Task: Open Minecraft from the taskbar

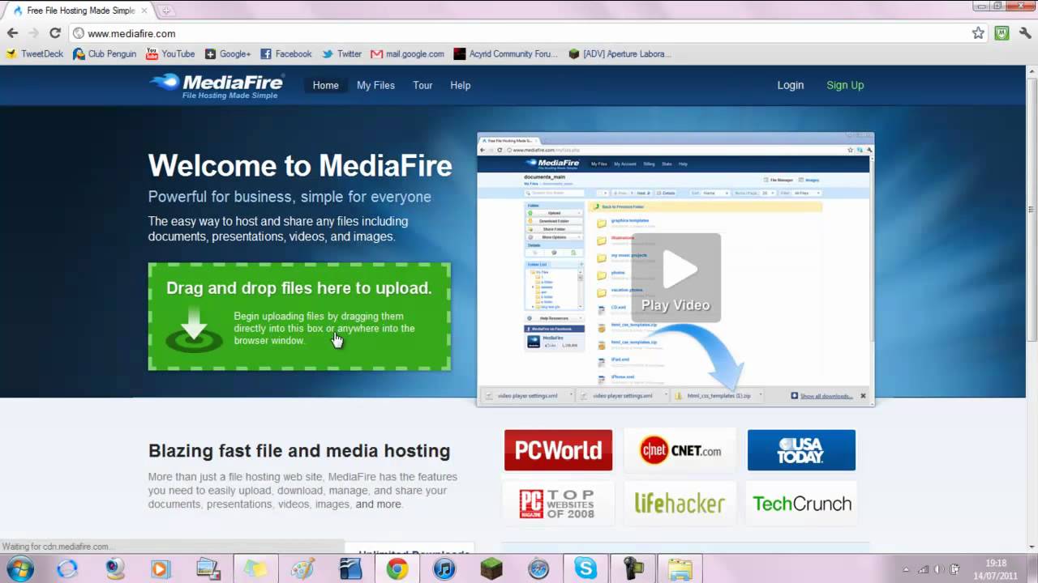Action: coord(491,569)
